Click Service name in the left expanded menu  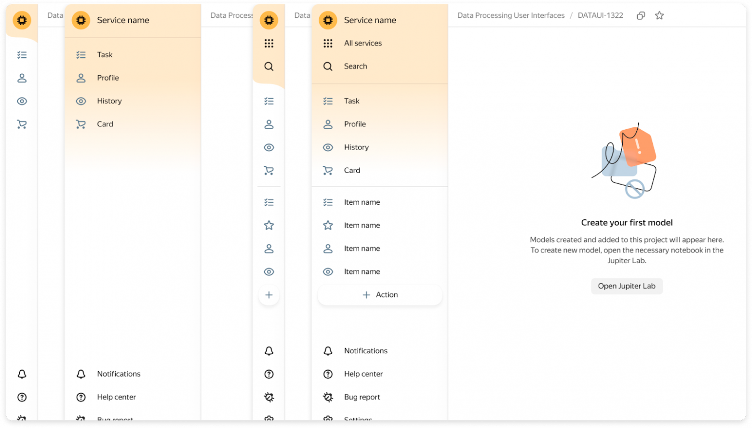click(x=123, y=20)
